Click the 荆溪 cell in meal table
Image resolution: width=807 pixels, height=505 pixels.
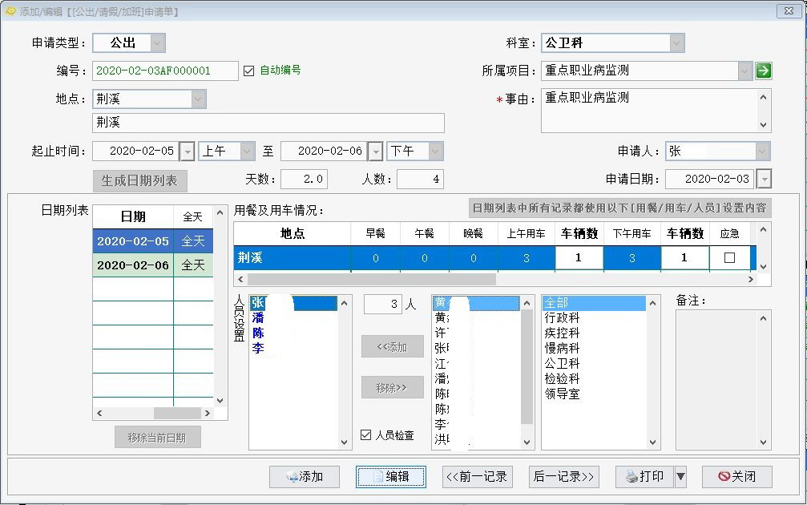click(293, 258)
